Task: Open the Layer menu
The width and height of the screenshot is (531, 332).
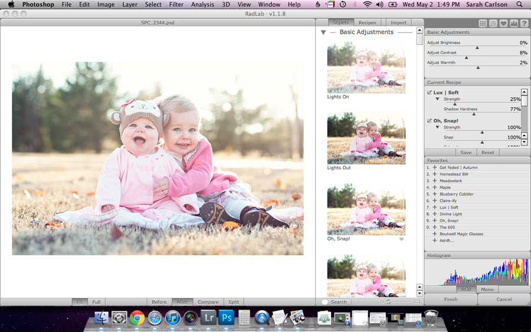Action: tap(130, 4)
